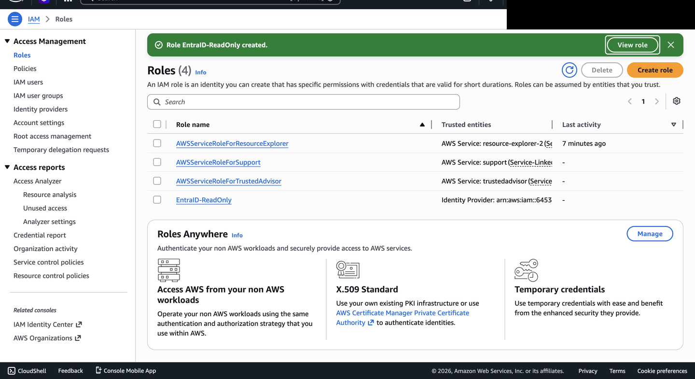Screen dimensions: 695x379
Task: Open Info link next to Roles Anywhere
Action: [237, 236]
